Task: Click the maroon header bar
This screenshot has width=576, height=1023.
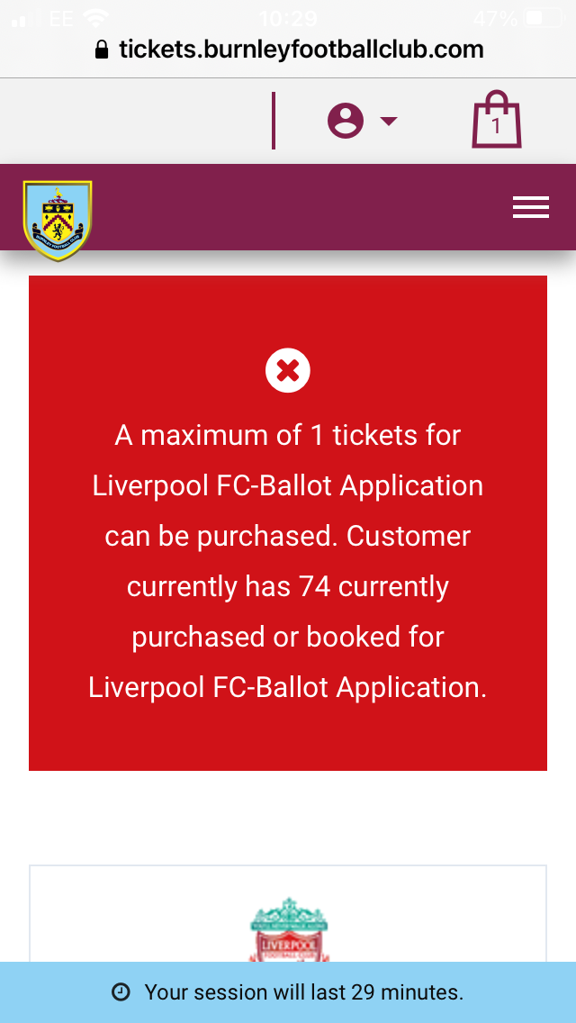Action: tap(288, 207)
